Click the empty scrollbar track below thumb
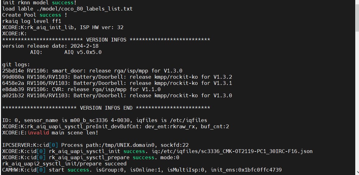This screenshot has width=359, height=175. 357,101
